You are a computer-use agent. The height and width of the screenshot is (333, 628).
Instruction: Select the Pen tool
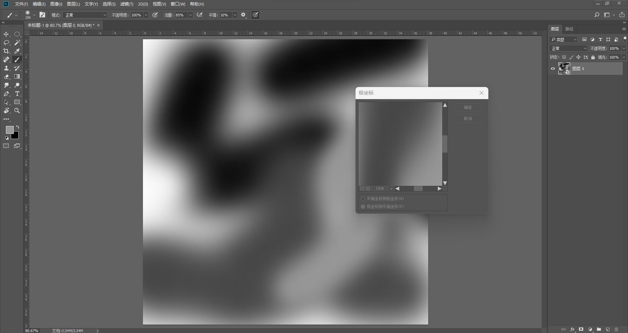pyautogui.click(x=6, y=94)
